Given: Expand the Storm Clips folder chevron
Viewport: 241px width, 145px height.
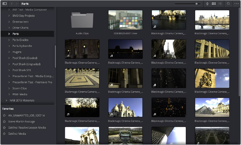Looking at the screenshot, I should [x=9, y=88].
